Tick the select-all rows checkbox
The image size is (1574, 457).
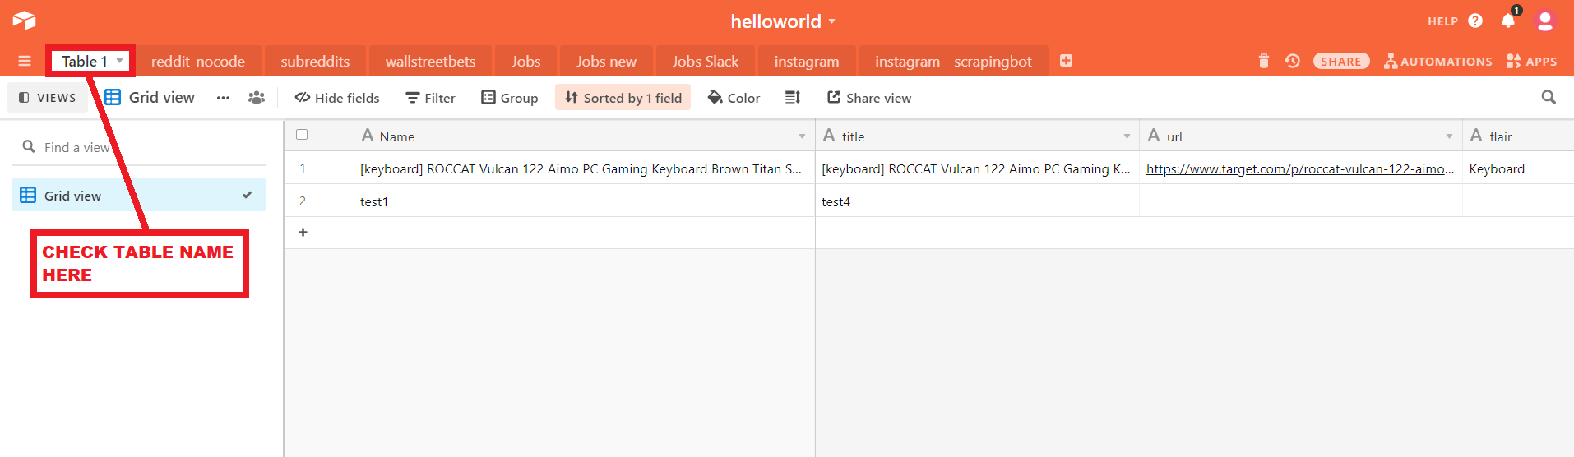[302, 135]
